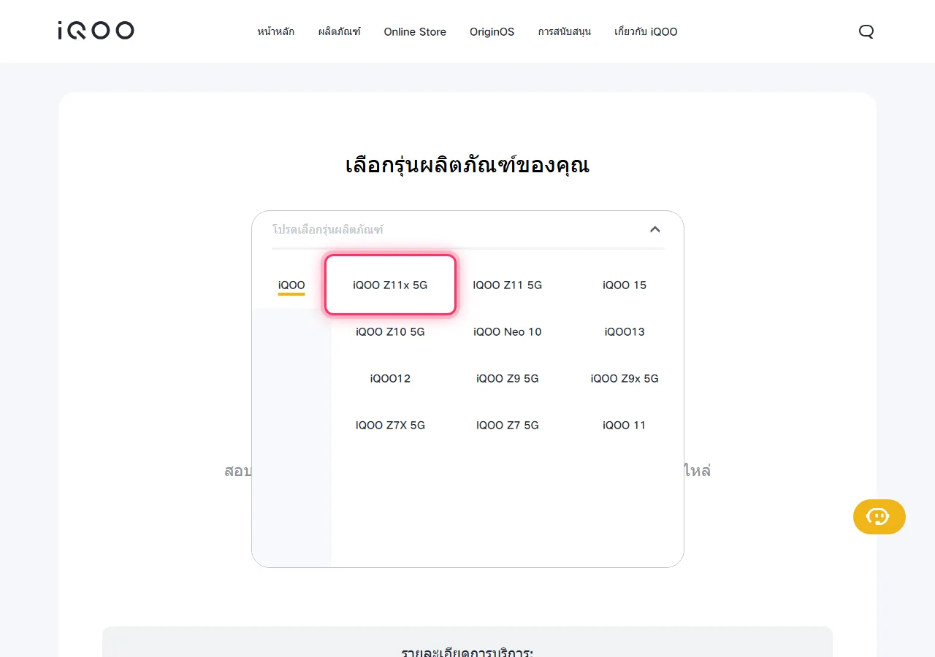Collapse the product model dropdown chevron

655,229
